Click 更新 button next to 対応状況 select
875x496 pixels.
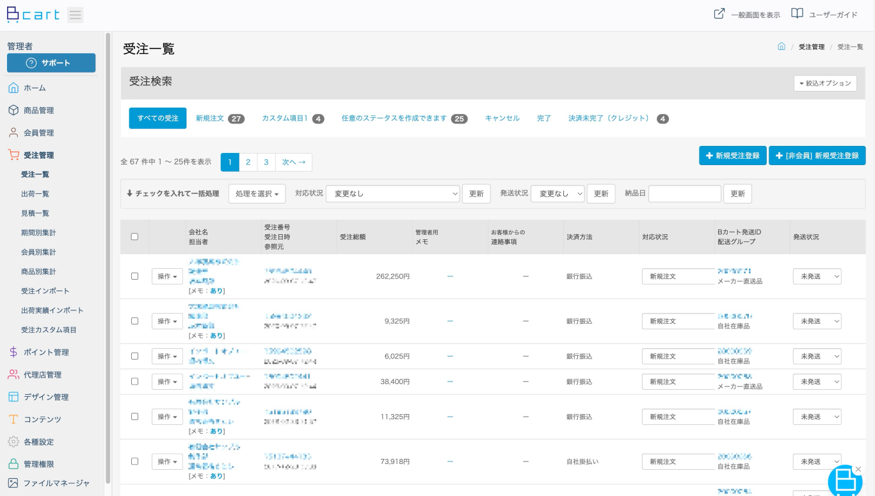(476, 193)
